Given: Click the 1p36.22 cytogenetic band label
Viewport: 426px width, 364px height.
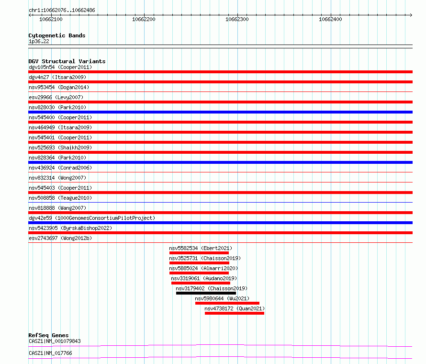Looking at the screenshot, I should [39, 41].
